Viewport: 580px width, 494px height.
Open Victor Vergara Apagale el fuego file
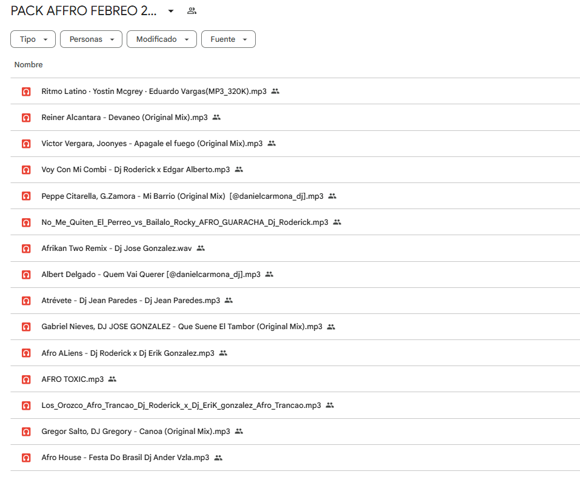pyautogui.click(x=152, y=144)
